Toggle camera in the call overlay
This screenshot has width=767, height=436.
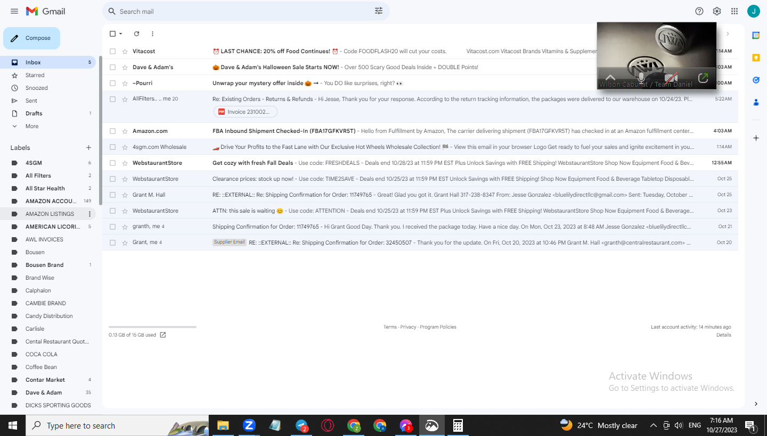(671, 78)
